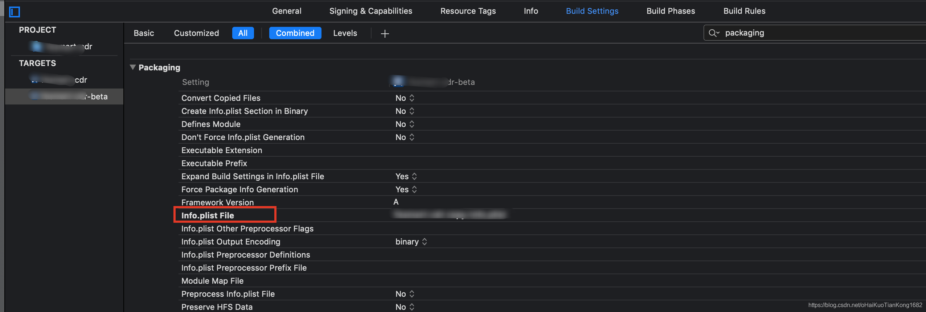Click the Packaging section title
926x312 pixels.
tap(159, 67)
